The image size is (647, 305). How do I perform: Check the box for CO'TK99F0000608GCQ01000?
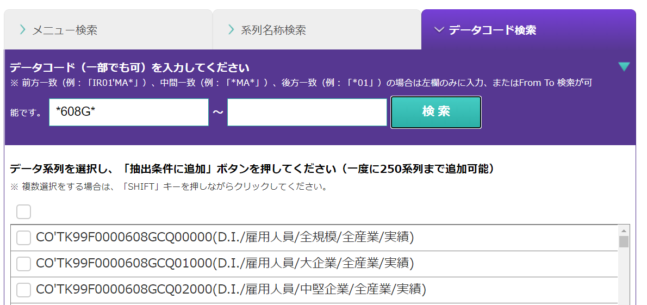tap(23, 264)
